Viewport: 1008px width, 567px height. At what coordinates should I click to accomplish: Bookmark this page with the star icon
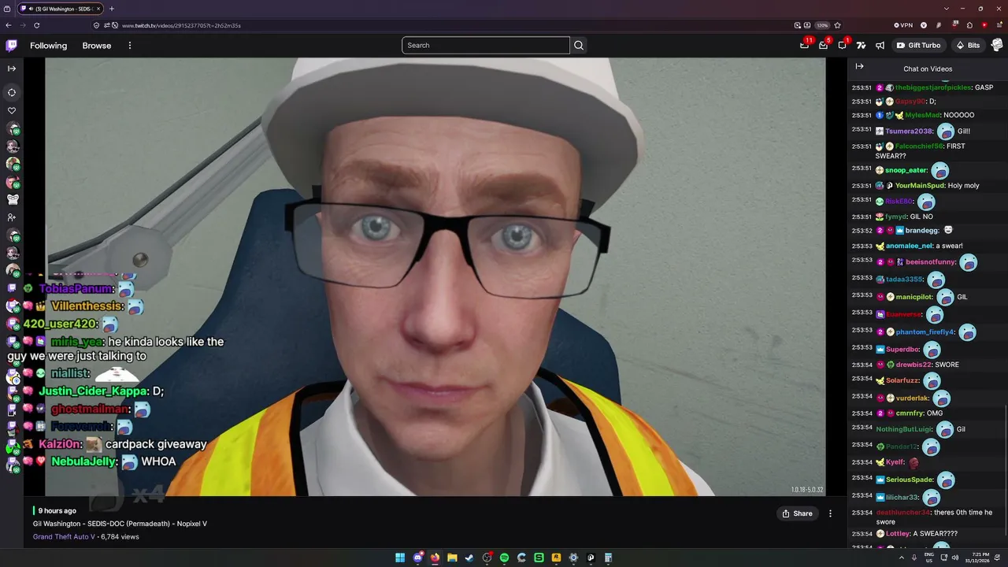tap(837, 25)
